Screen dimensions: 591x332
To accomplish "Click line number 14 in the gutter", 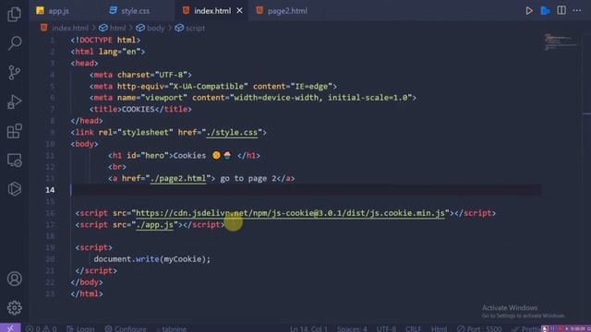I will [50, 190].
